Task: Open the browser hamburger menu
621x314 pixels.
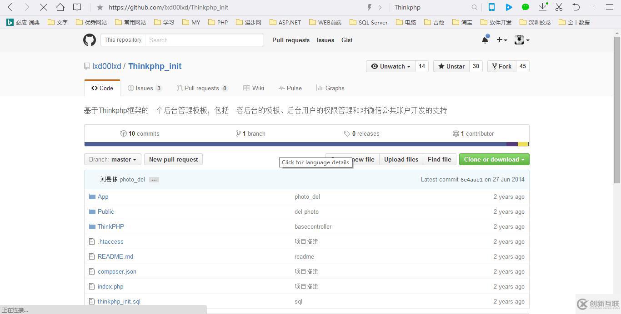Action: 610,7
